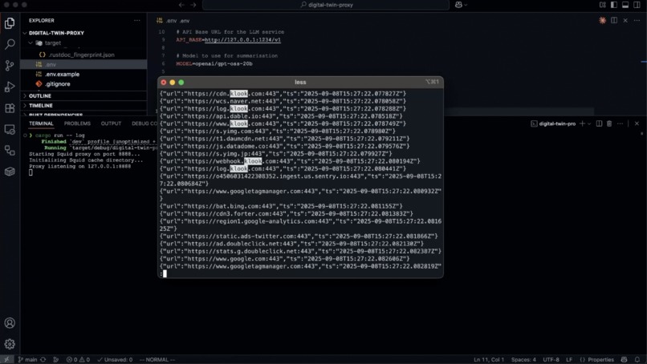The image size is (647, 364).
Task: Go back with the navigation arrow
Action: click(181, 5)
